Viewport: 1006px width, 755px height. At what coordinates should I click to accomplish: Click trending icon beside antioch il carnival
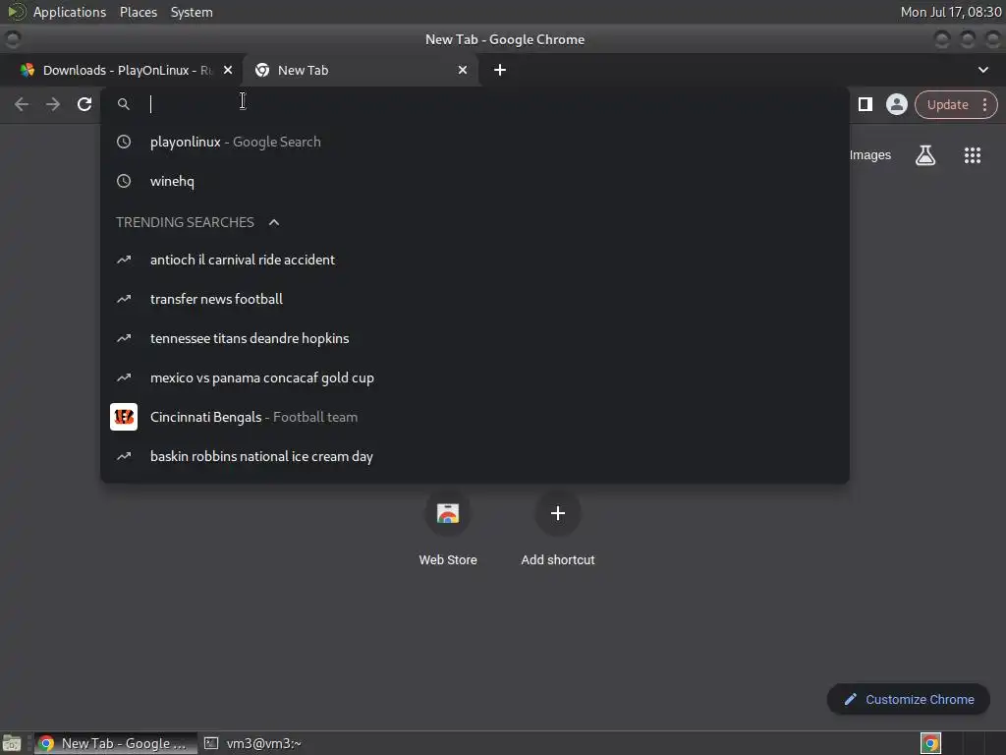[124, 260]
